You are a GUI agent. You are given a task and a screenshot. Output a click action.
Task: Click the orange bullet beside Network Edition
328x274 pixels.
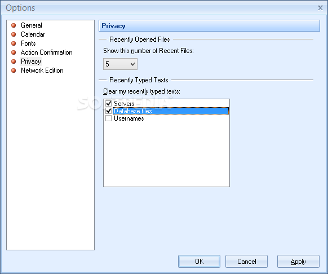coord(14,70)
